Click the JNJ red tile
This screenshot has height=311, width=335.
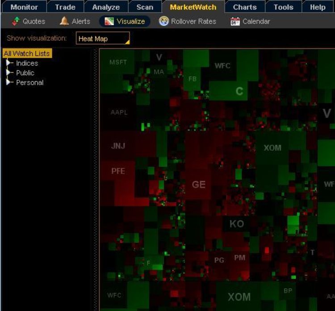pyautogui.click(x=118, y=146)
